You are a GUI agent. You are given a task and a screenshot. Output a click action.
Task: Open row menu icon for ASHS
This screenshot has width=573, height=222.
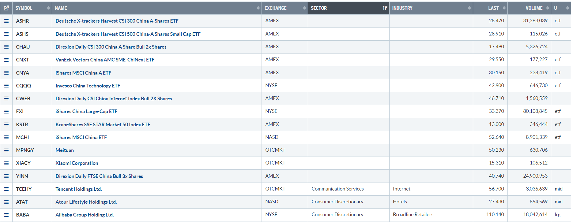tap(6, 34)
